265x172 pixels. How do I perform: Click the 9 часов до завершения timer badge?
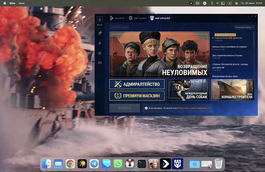pos(225,35)
